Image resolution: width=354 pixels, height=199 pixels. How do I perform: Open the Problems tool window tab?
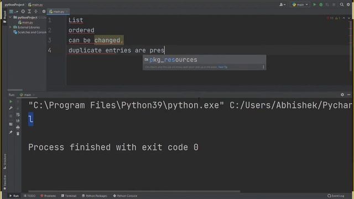click(x=48, y=196)
